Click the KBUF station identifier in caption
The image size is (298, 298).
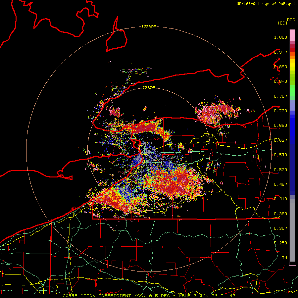[x=185, y=296]
